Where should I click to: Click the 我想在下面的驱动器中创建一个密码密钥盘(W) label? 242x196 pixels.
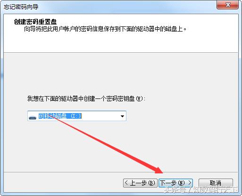tap(86, 98)
